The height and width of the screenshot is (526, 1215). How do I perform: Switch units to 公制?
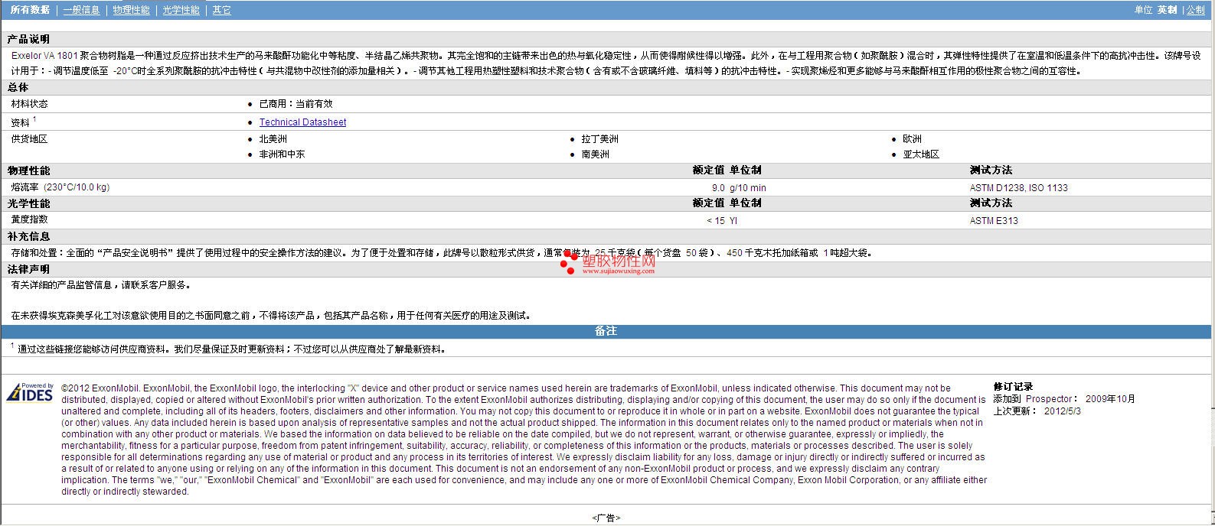point(1196,10)
